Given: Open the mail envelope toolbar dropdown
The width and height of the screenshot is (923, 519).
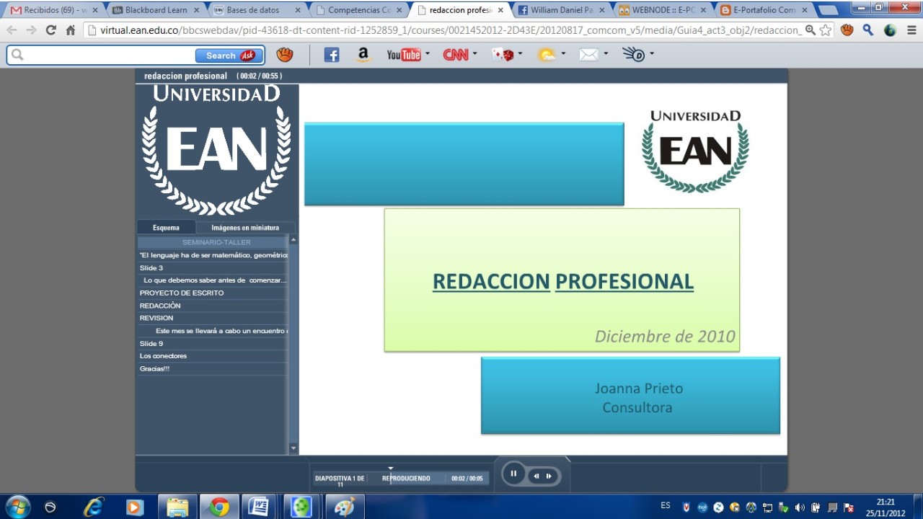Looking at the screenshot, I should 606,54.
